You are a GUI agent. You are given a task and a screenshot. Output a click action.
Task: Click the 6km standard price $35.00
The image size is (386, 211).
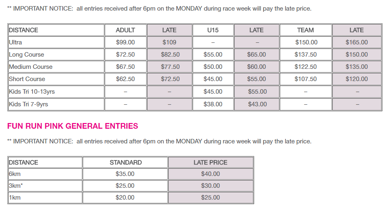125,174
